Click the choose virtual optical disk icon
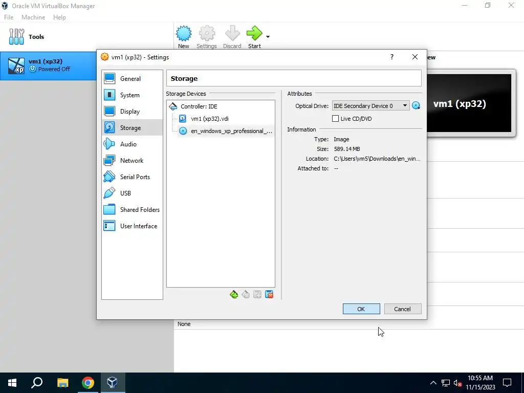This screenshot has height=393, width=524. 416,105
